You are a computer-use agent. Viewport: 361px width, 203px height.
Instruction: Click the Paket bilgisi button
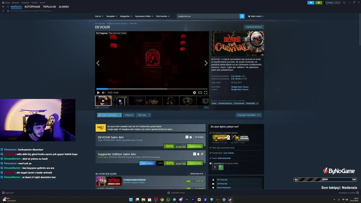pos(147,163)
